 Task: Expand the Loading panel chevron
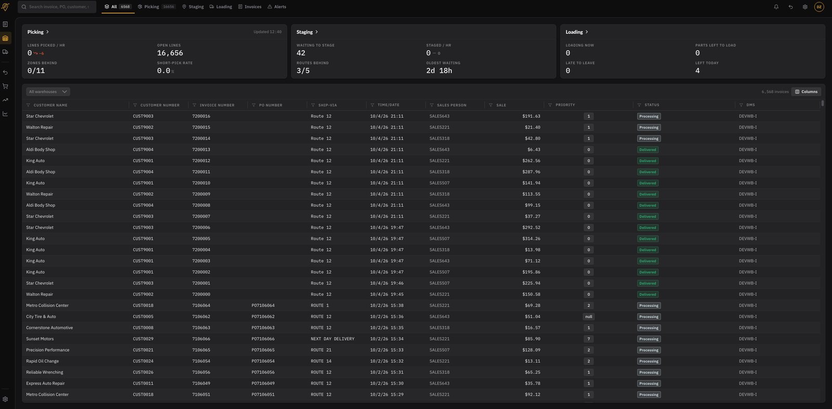[x=587, y=32]
